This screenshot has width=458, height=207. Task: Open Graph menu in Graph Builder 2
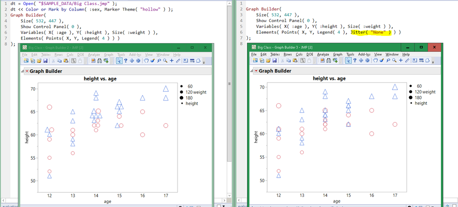click(x=109, y=55)
